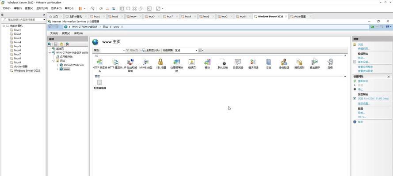Collapse the WIN-CTR6M4N8GDF server node
393x176 pixels.
click(50, 53)
